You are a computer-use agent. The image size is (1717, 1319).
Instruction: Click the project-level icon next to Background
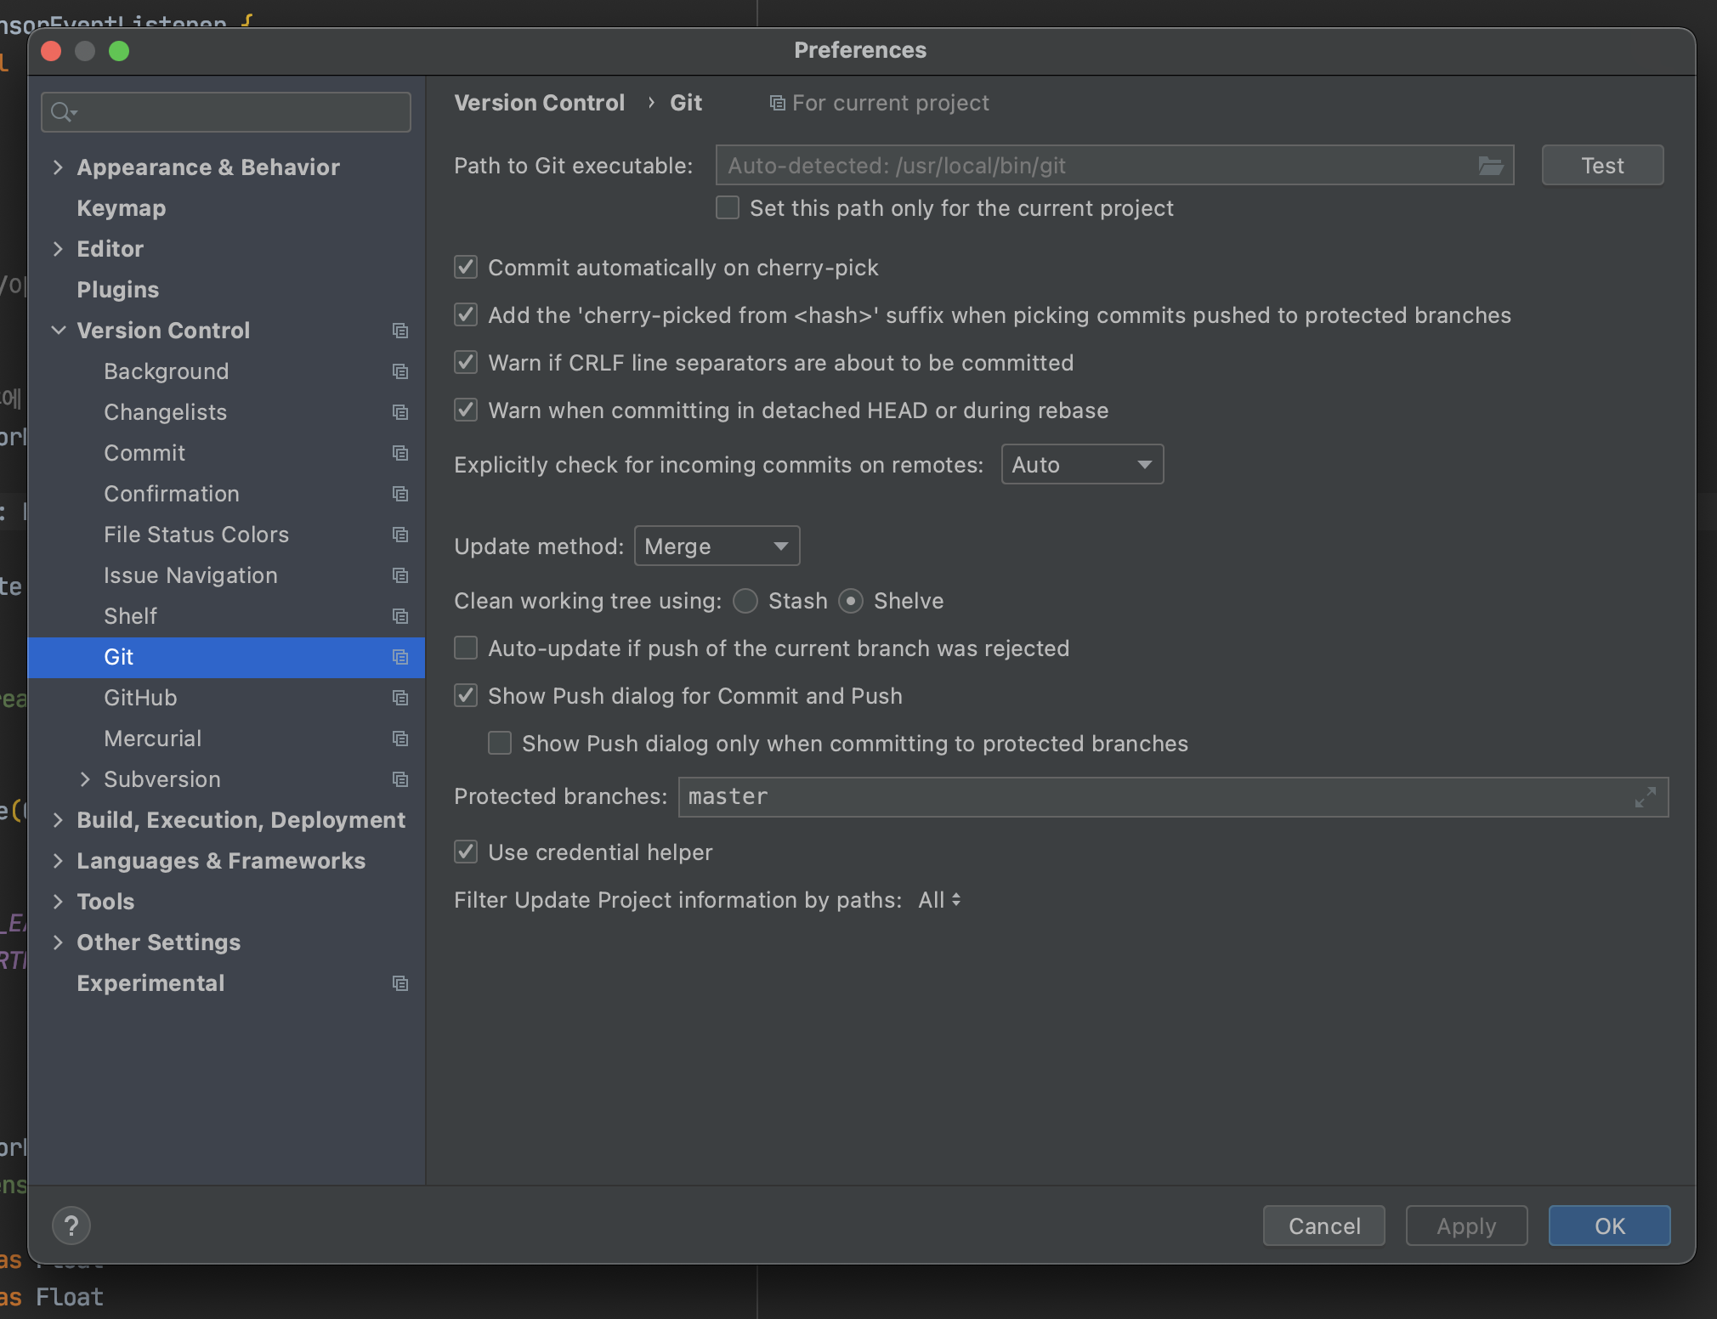pos(400,371)
